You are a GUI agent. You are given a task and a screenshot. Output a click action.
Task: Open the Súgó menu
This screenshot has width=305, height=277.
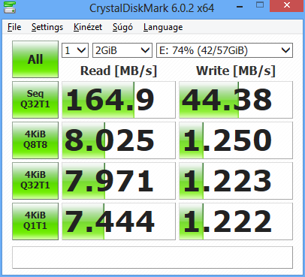[122, 27]
